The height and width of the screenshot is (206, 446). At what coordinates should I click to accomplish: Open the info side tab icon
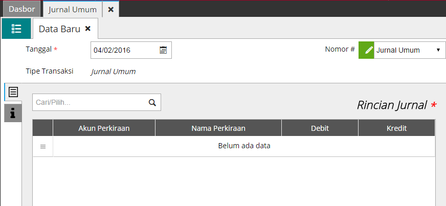13,113
